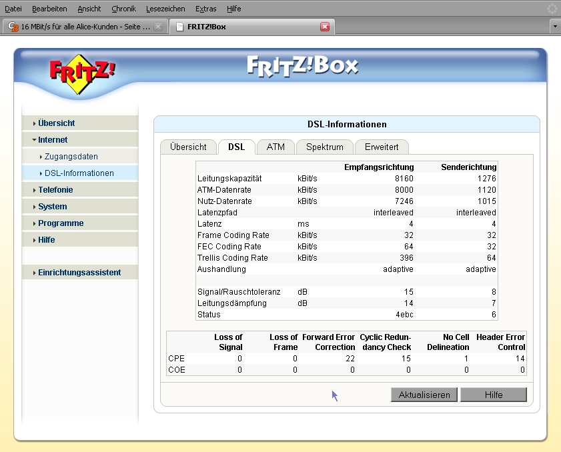Click the Loss of Signal column header
The width and height of the screenshot is (561, 452).
click(228, 342)
